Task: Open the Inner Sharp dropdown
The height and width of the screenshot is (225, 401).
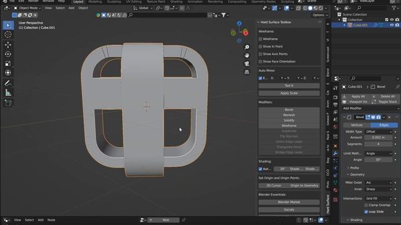Action: coord(378,189)
